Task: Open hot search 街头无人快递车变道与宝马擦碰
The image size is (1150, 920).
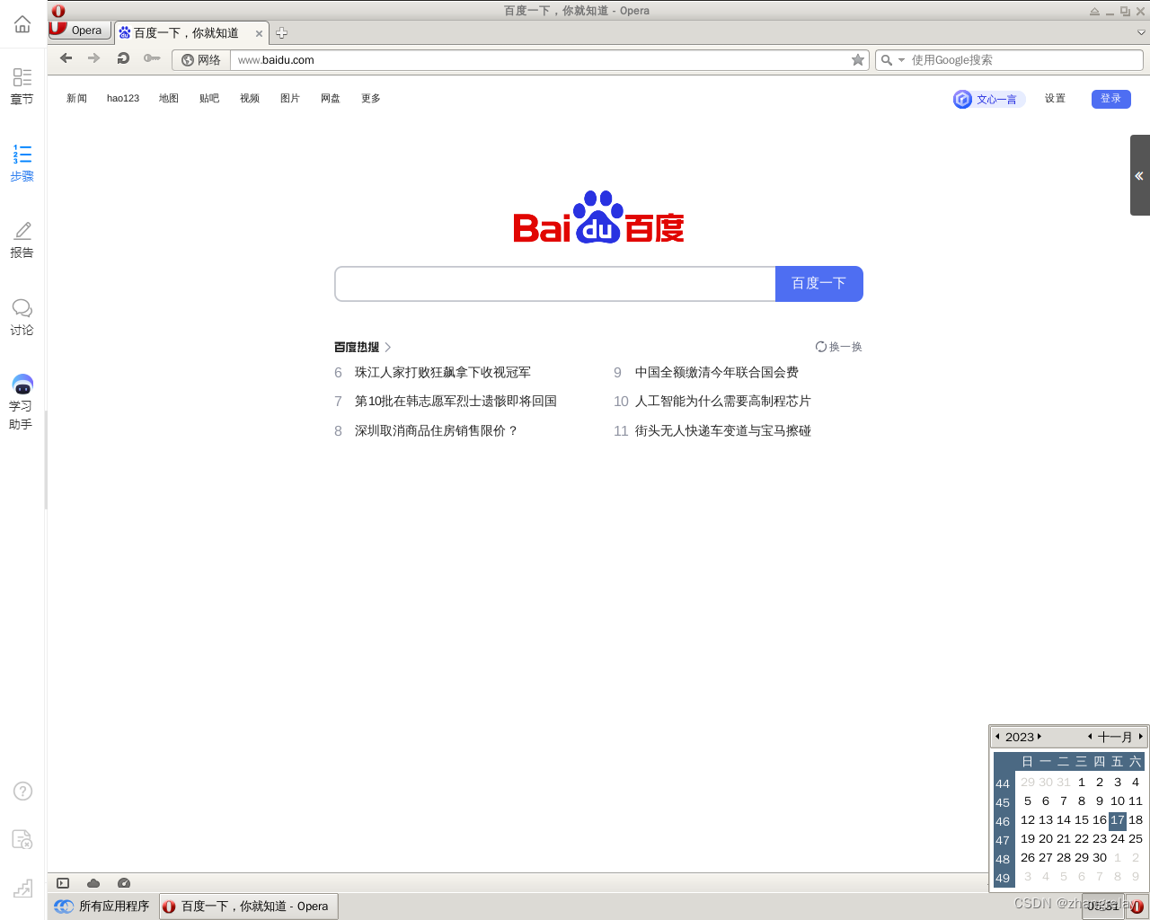Action: tap(723, 430)
